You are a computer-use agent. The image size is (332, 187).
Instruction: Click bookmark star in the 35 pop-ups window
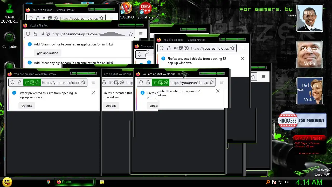pos(232,48)
